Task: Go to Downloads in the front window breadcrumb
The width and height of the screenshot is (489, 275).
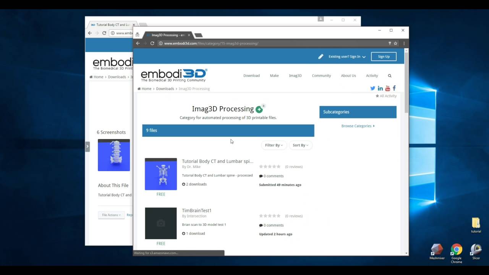Action: (x=165, y=89)
